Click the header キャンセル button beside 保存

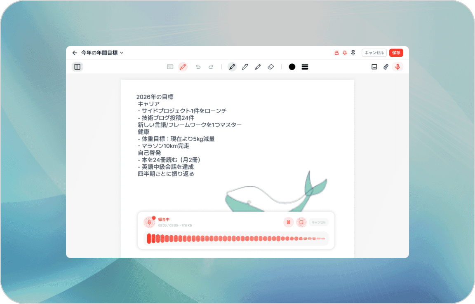click(x=374, y=53)
